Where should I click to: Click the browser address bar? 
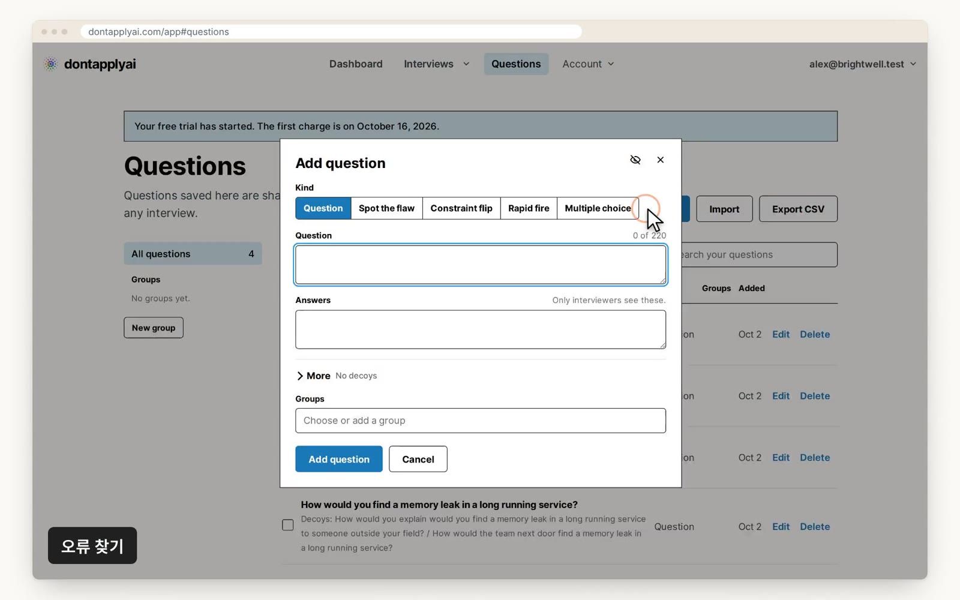click(x=331, y=32)
